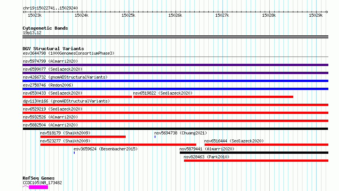Image resolution: width=339 pixels, height=191 pixels.
Task: Select the red nsv828463 variant bar
Action: point(256,161)
